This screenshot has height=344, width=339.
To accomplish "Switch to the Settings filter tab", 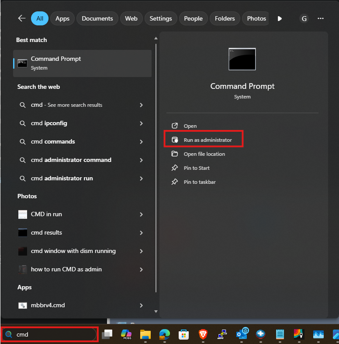I will tap(160, 18).
